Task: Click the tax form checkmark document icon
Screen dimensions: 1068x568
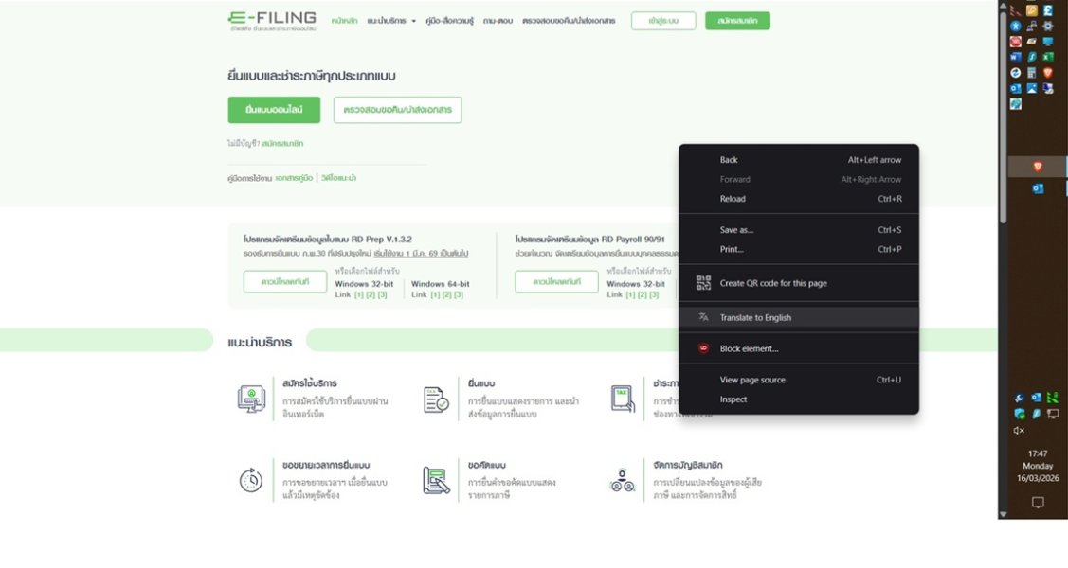Action: click(437, 399)
